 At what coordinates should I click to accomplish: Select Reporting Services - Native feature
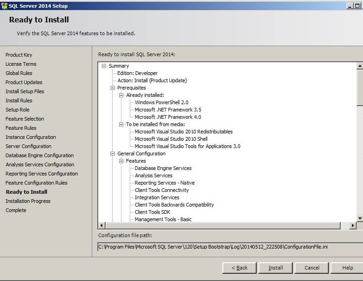click(164, 183)
